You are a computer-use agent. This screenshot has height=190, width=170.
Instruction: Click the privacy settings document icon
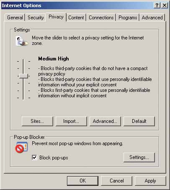pyautogui.click(x=22, y=41)
